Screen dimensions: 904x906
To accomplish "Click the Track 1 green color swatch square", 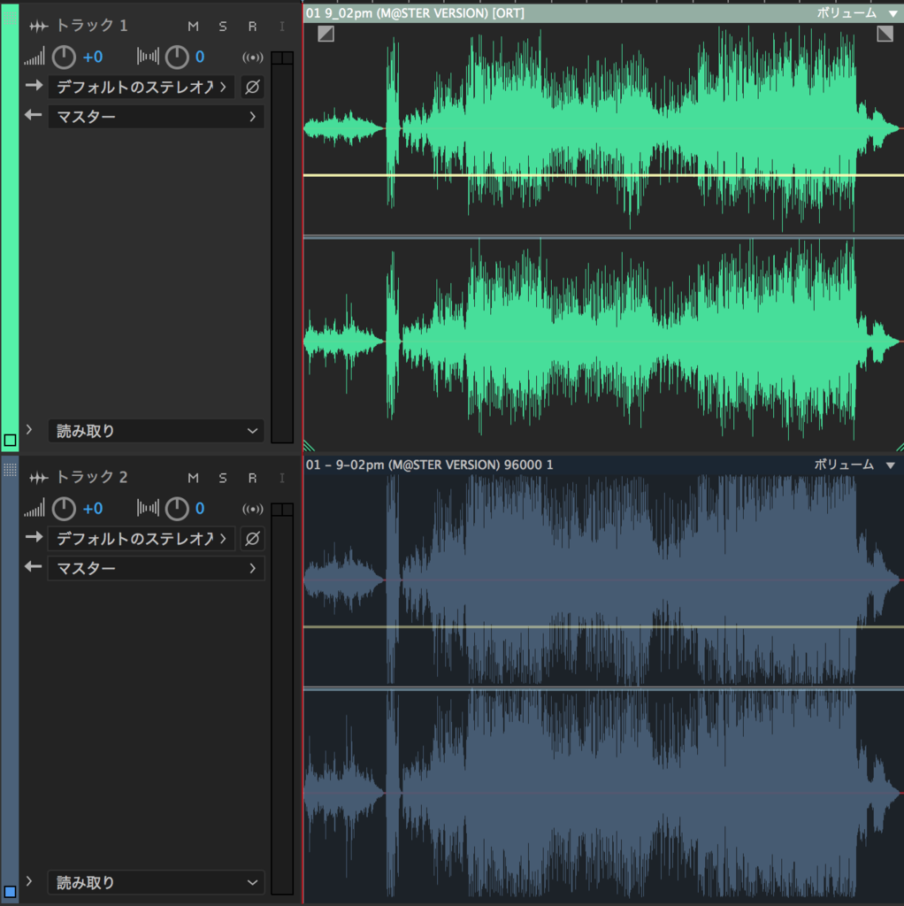I will 10,441.
